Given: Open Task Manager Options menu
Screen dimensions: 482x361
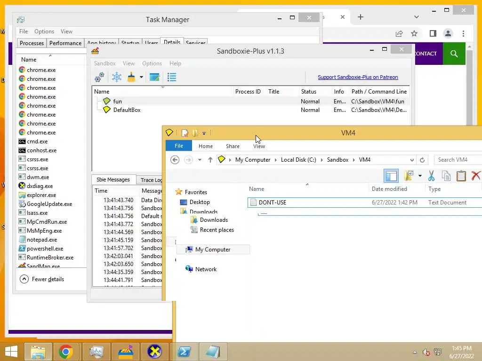Looking at the screenshot, I should click(44, 31).
